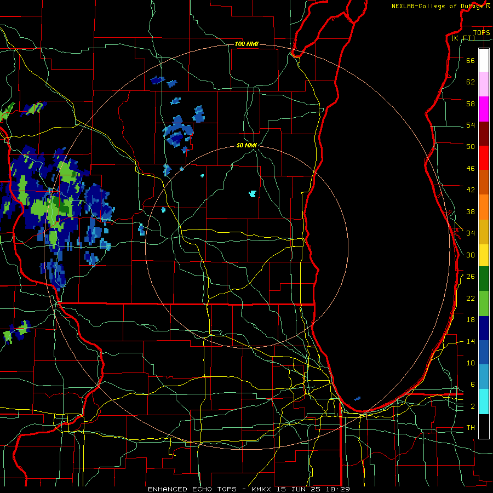Click the 'TOPS' legend heading
Viewport: 493px width, 493px height.
pos(481,32)
